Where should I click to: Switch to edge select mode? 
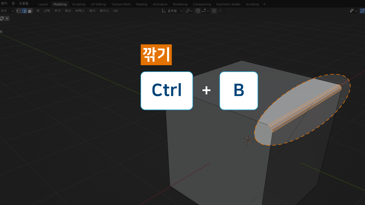(25, 11)
